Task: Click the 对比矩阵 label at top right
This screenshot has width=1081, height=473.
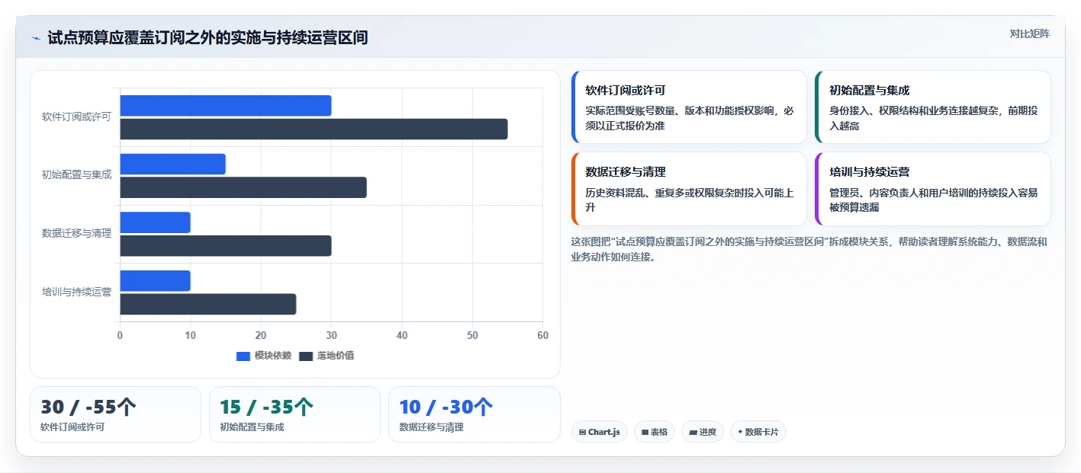Action: pyautogui.click(x=1029, y=34)
